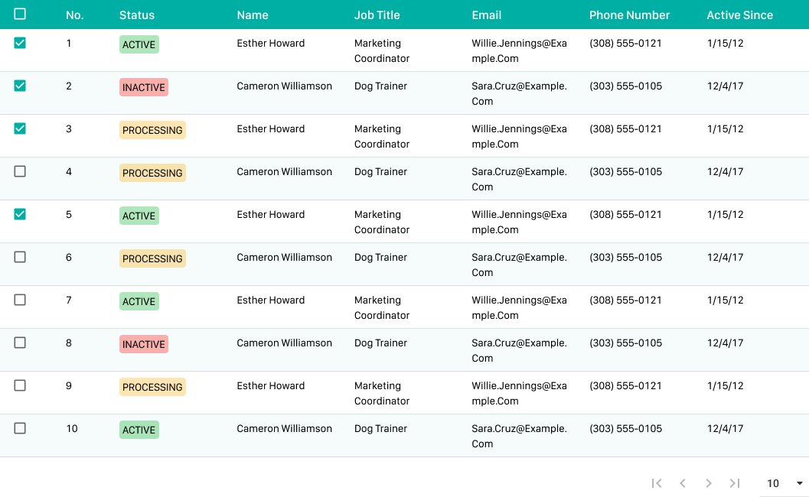Select the name Cameron Williamson in row 10
The width and height of the screenshot is (809, 497).
coord(284,428)
